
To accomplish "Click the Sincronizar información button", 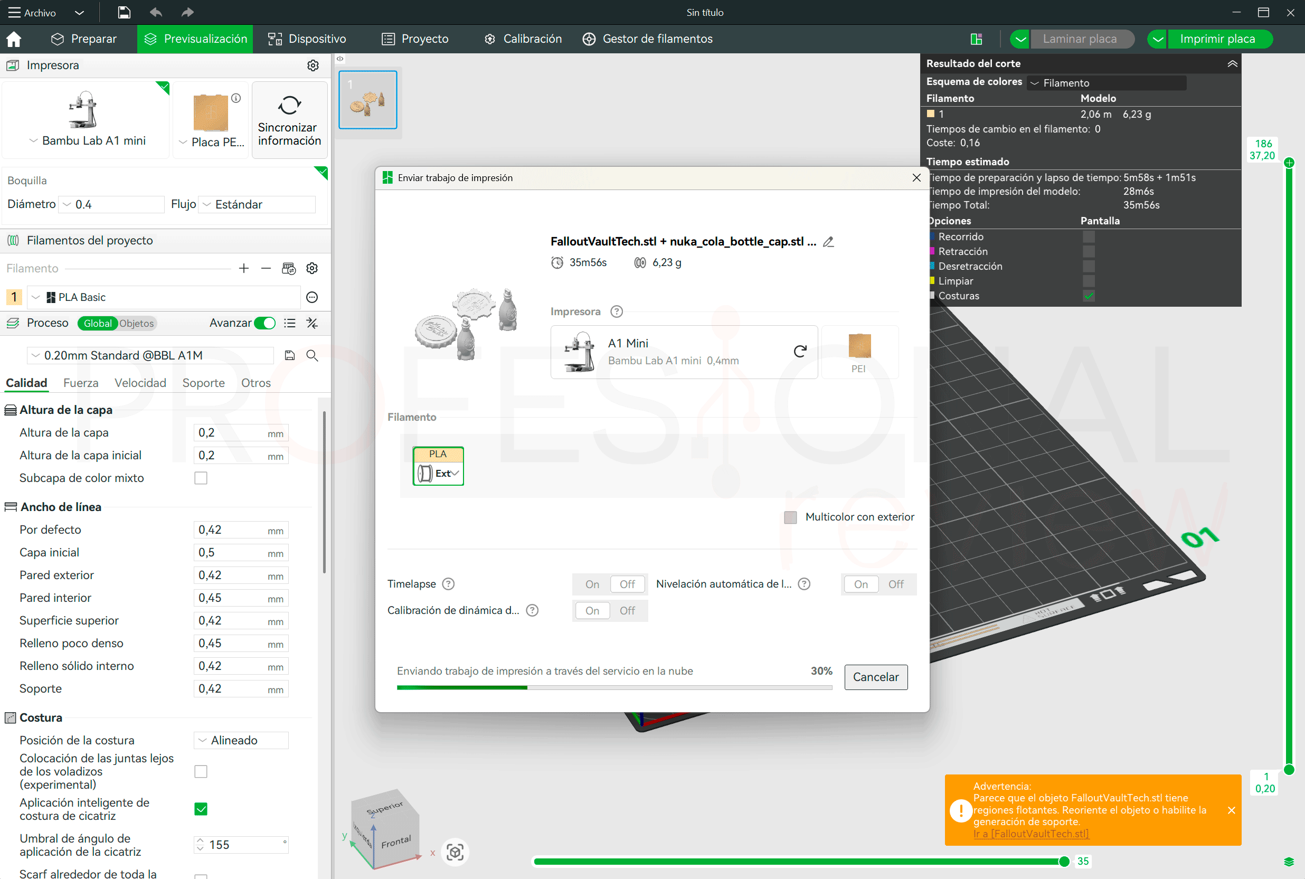I will [289, 120].
